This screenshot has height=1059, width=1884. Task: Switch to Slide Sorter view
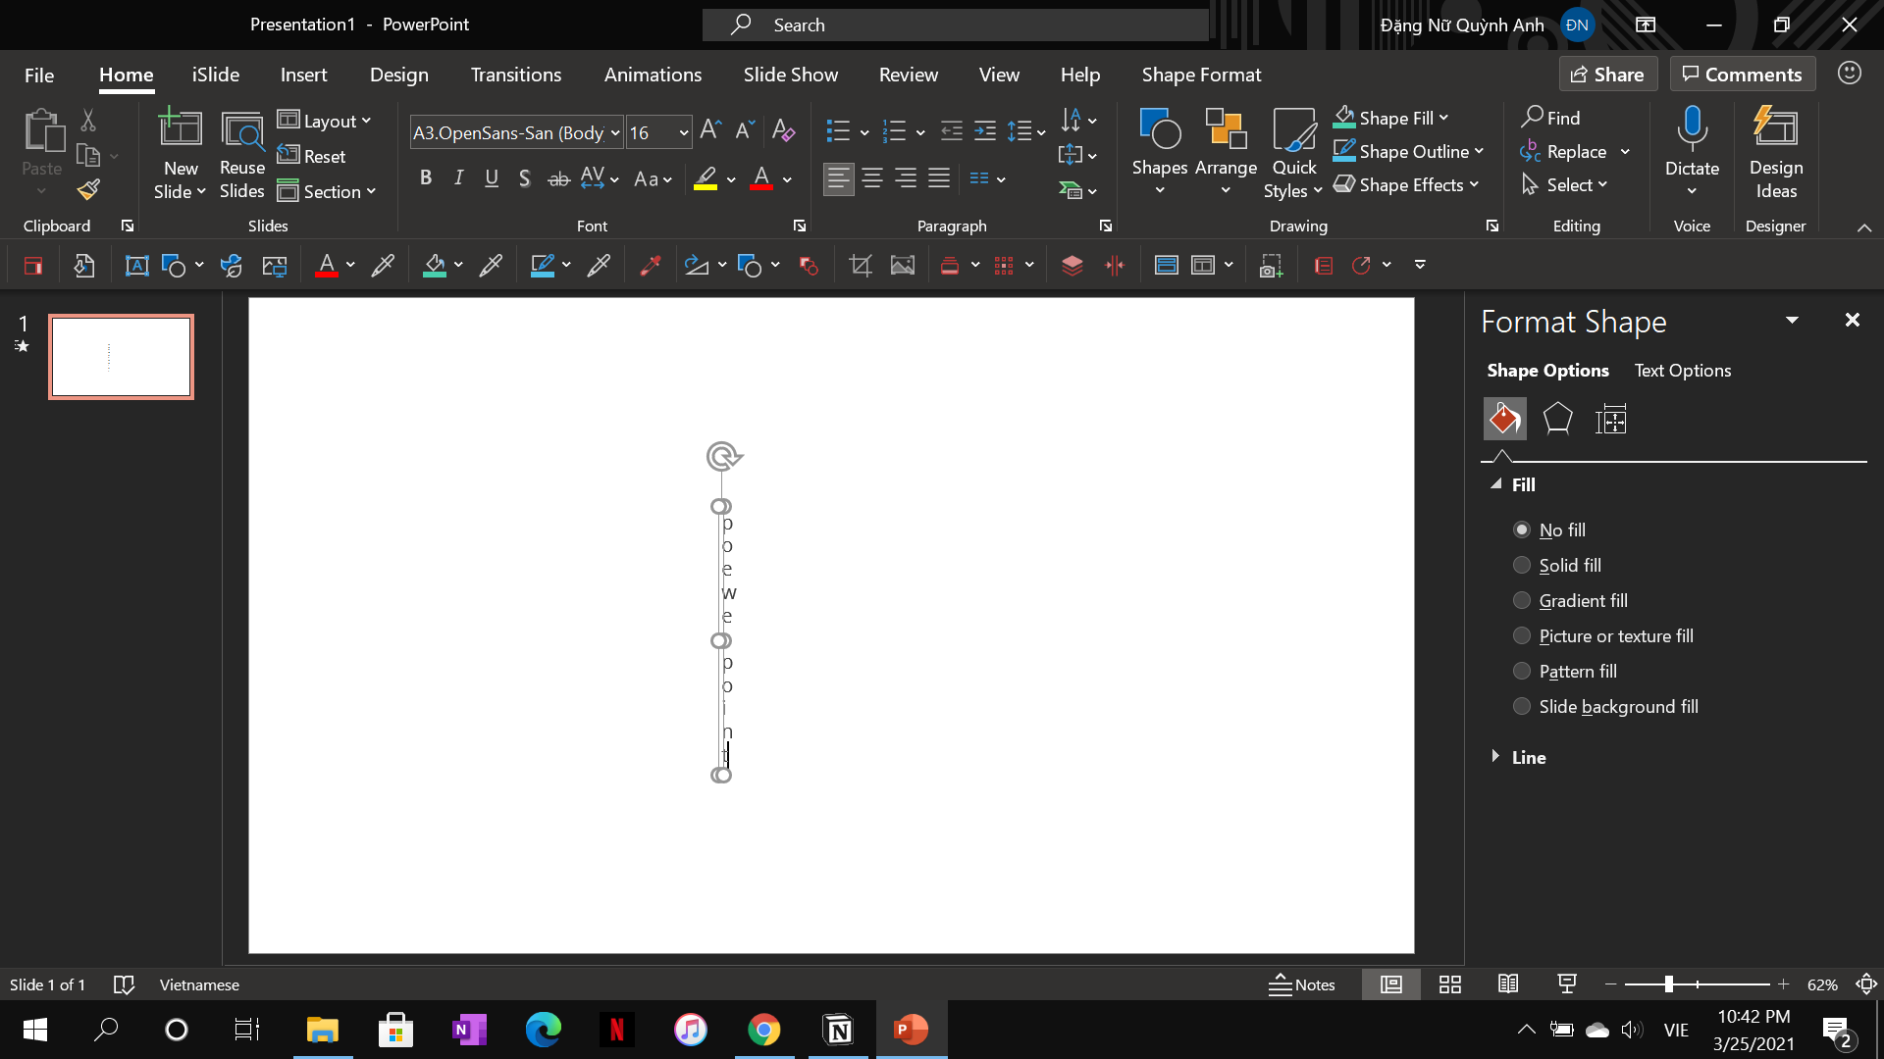(x=1449, y=984)
